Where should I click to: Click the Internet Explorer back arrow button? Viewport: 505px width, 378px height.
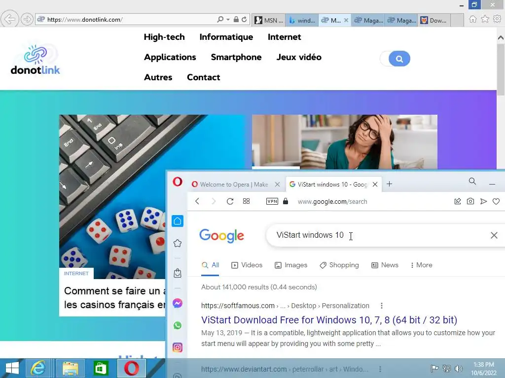click(x=10, y=19)
